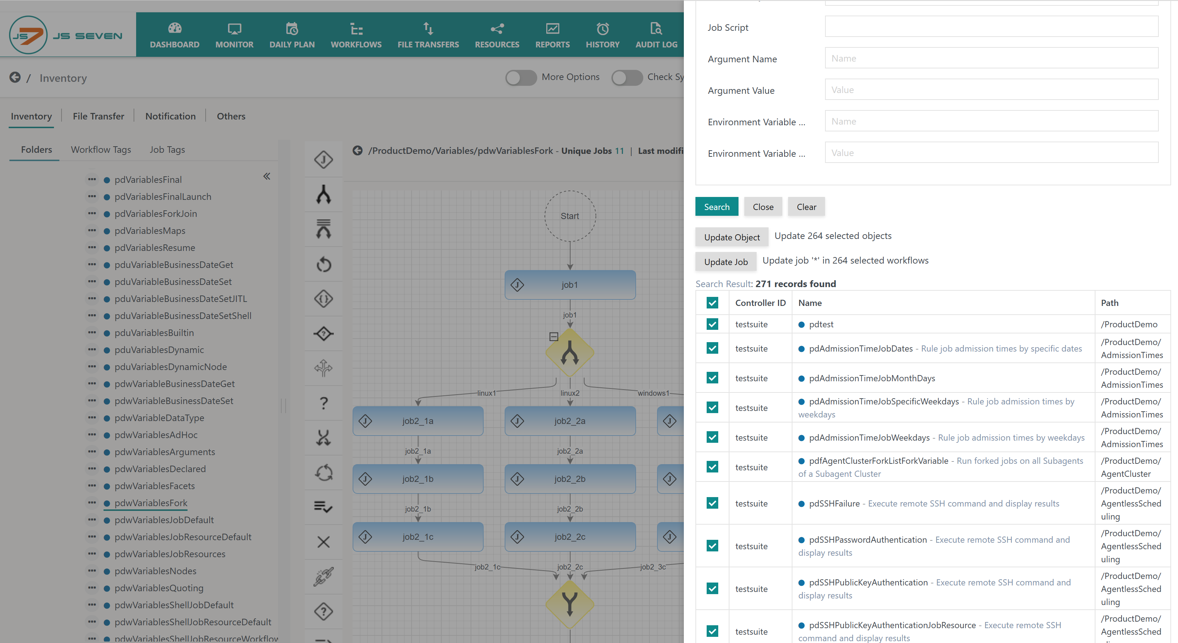This screenshot has width=1178, height=643.
Task: Uncheck the pdAdmissionTimeJobMonthDays row checkbox
Action: pyautogui.click(x=712, y=378)
